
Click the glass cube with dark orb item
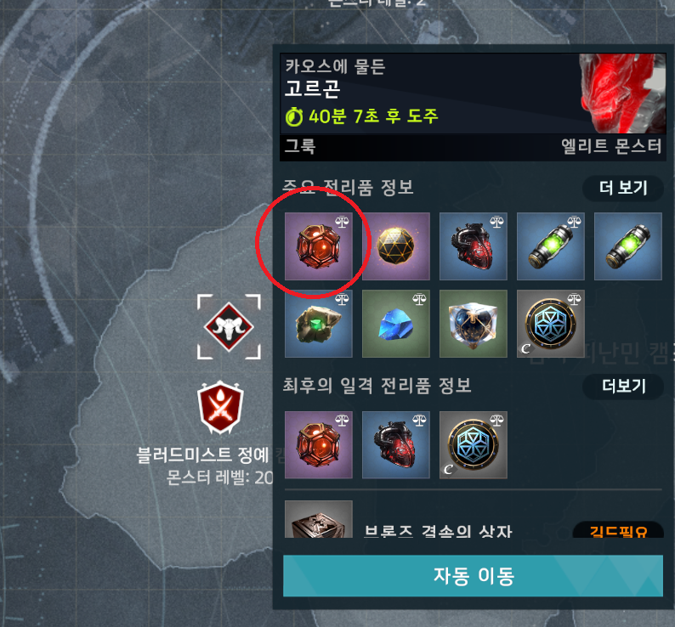[474, 324]
